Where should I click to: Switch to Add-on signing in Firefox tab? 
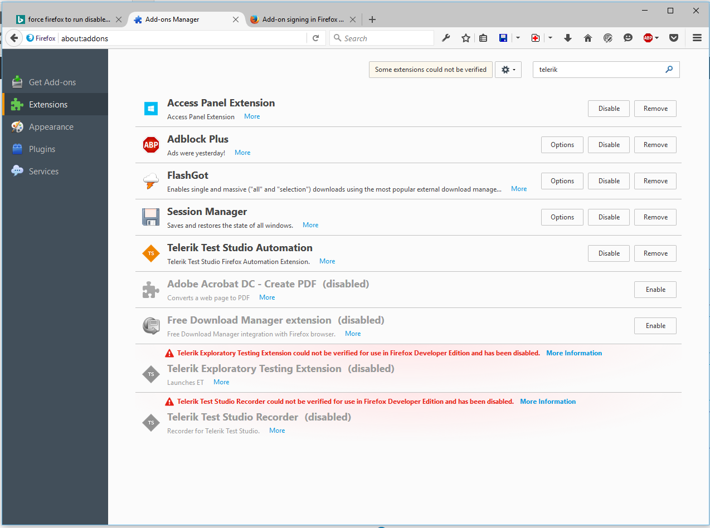(x=302, y=19)
